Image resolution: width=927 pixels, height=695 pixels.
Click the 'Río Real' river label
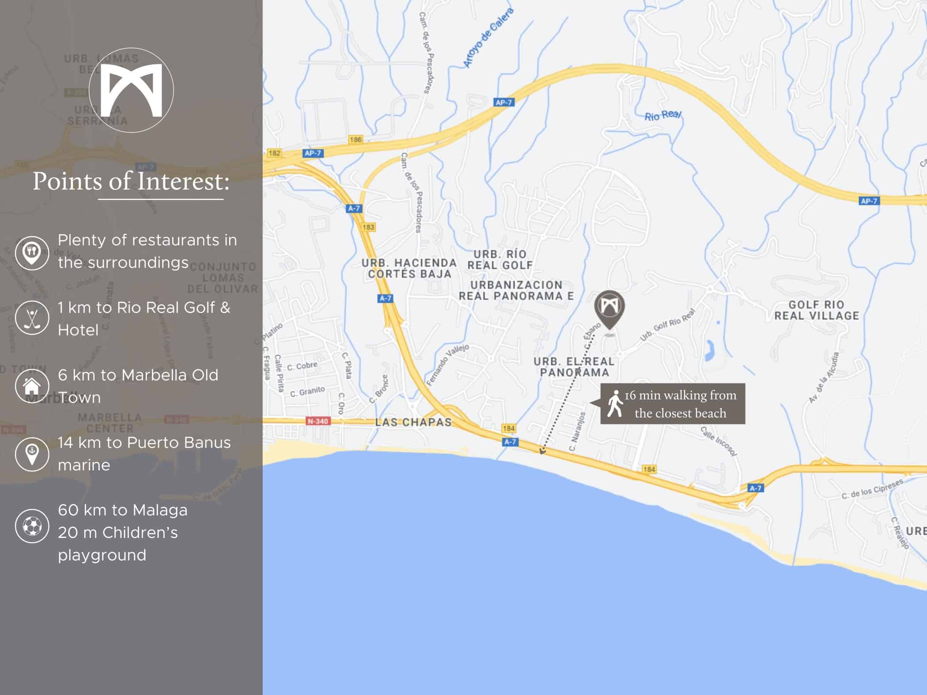point(663,116)
